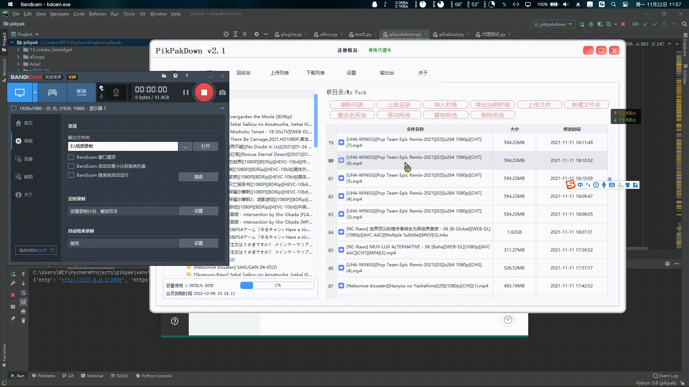Open the http://127.0.0.1:7890 link
The image size is (689, 387).
coord(92,280)
